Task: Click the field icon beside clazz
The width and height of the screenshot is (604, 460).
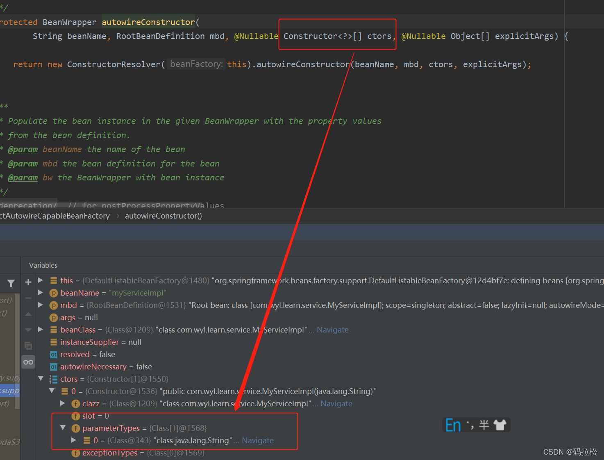Action: [x=76, y=404]
